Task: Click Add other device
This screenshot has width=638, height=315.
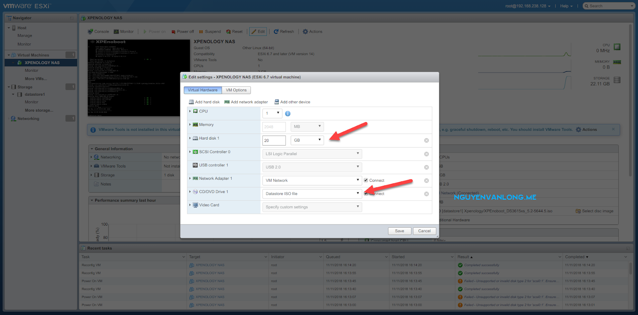Action: click(x=292, y=102)
